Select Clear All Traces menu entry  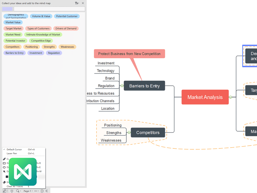15,186
